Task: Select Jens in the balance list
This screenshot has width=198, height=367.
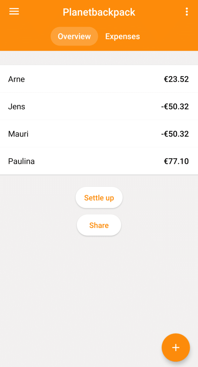Action: click(x=17, y=106)
